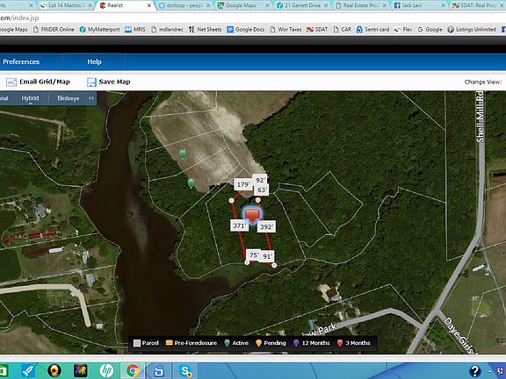Open the MRIS bookmark
The height and width of the screenshot is (379, 506).
[x=135, y=29]
